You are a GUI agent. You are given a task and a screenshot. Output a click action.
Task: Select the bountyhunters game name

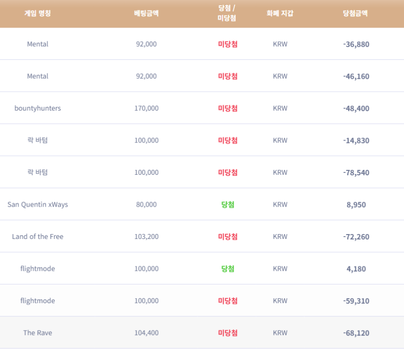(38, 108)
